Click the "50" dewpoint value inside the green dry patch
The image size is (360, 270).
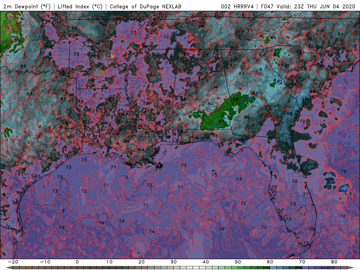pos(201,117)
